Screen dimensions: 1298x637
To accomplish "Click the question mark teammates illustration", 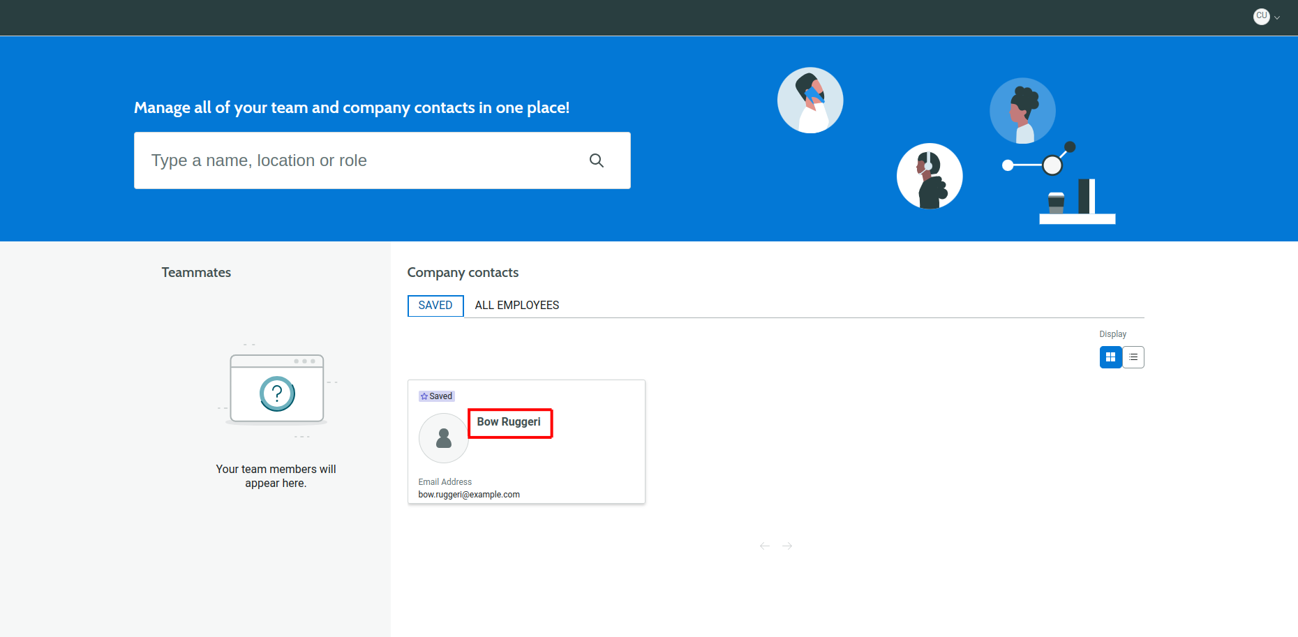I will (x=277, y=393).
